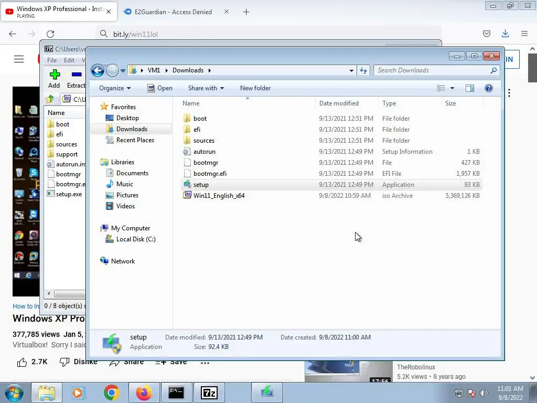Click the Search Downloads field
Viewport: 537px width, 403px height.
point(436,70)
